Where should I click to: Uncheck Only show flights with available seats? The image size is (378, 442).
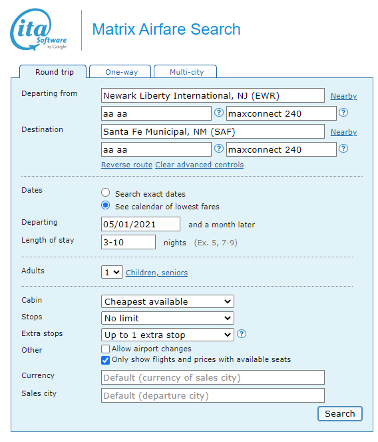106,360
